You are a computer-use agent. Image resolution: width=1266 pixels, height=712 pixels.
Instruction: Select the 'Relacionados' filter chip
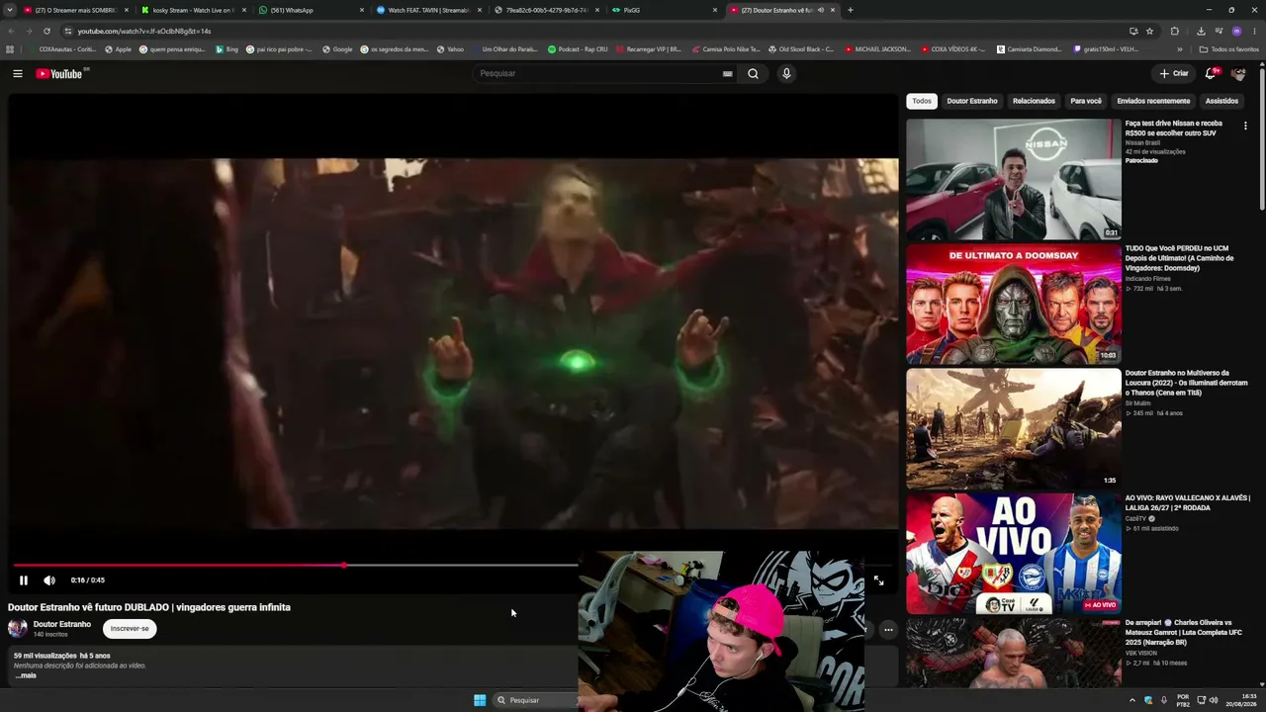pyautogui.click(x=1034, y=101)
